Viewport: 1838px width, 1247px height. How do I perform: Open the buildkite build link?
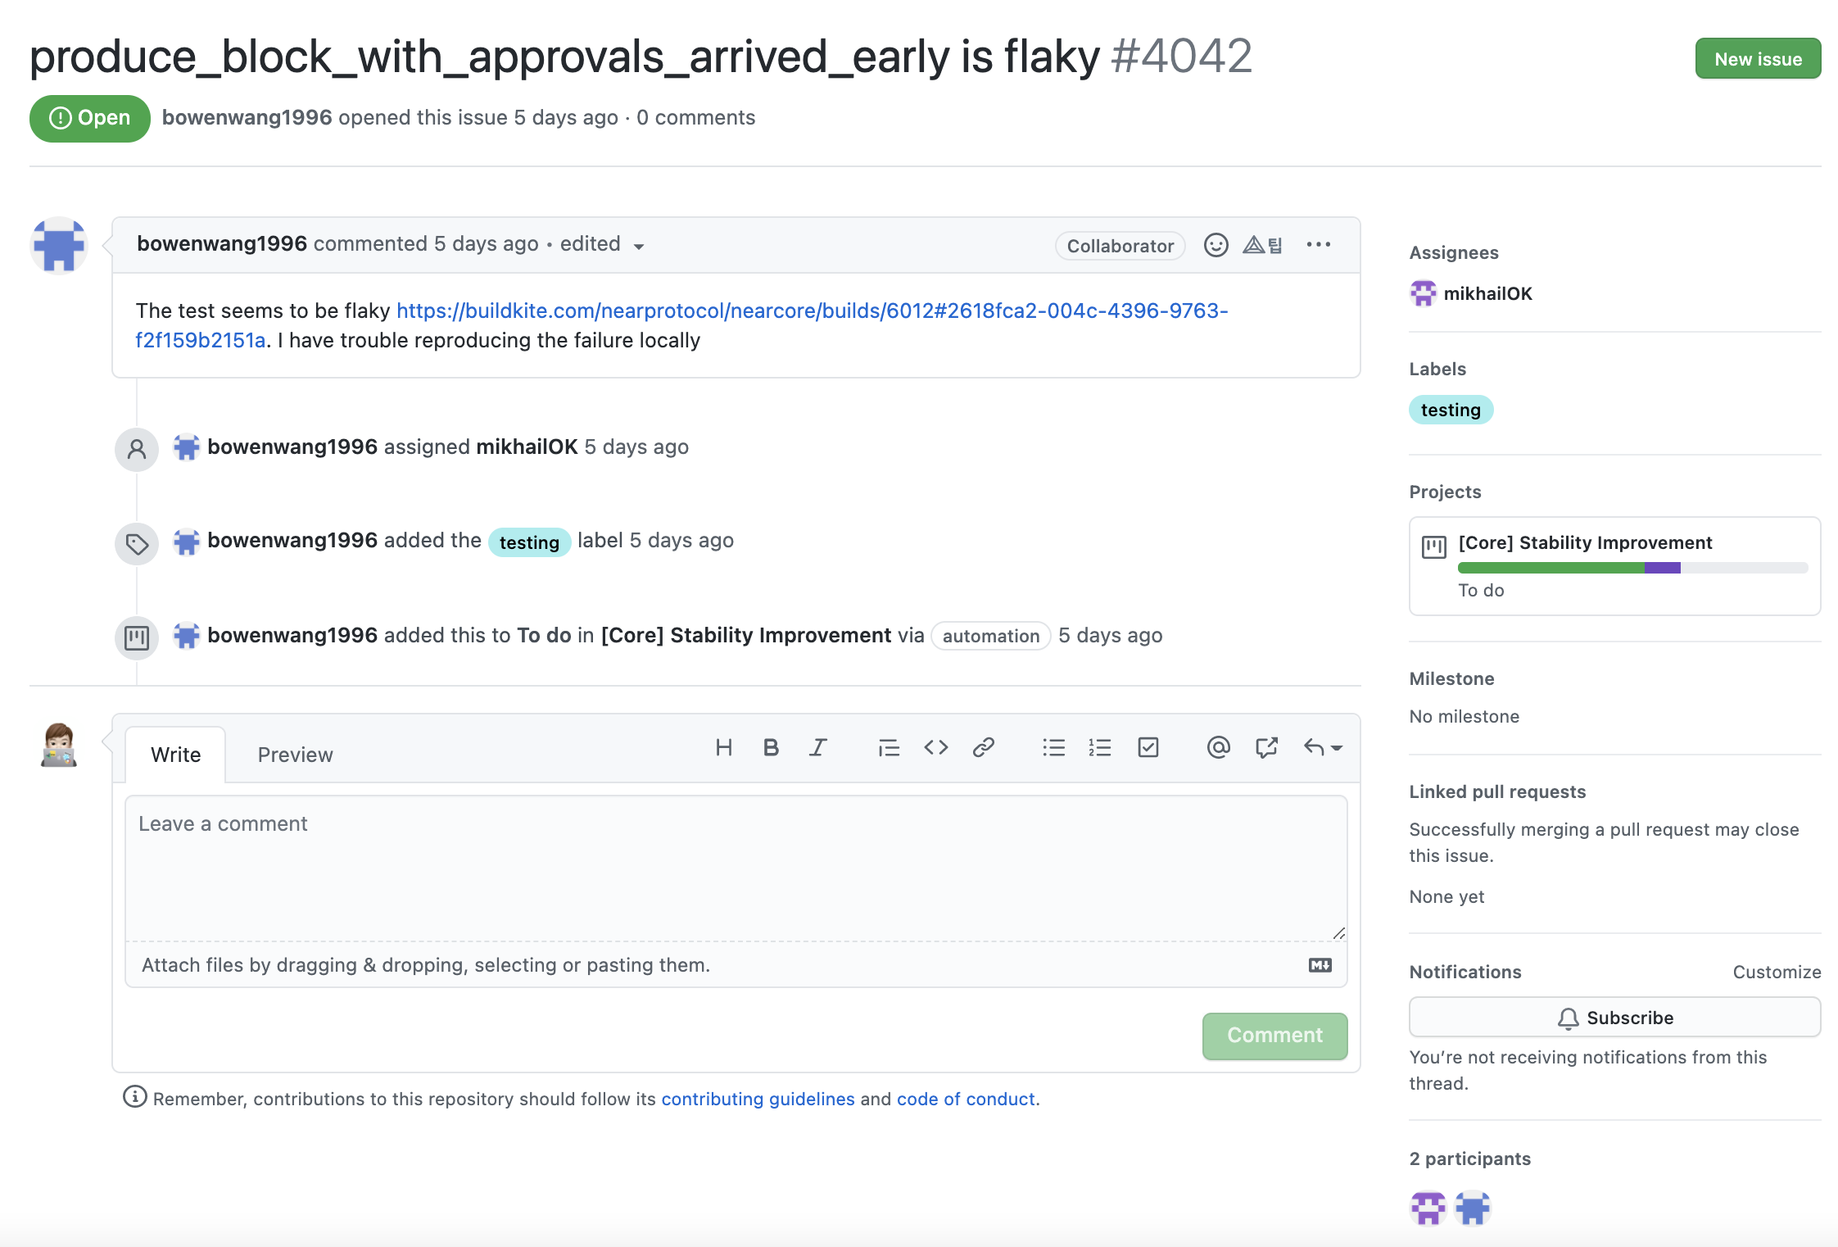tap(811, 311)
